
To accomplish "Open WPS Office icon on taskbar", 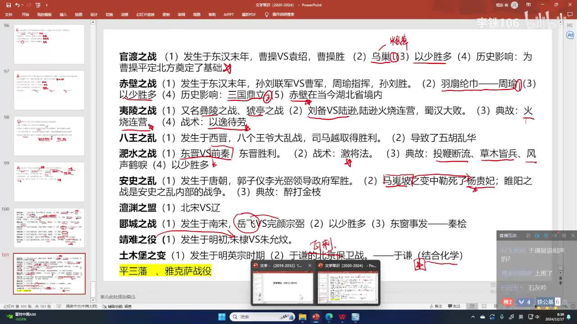I will [343, 317].
